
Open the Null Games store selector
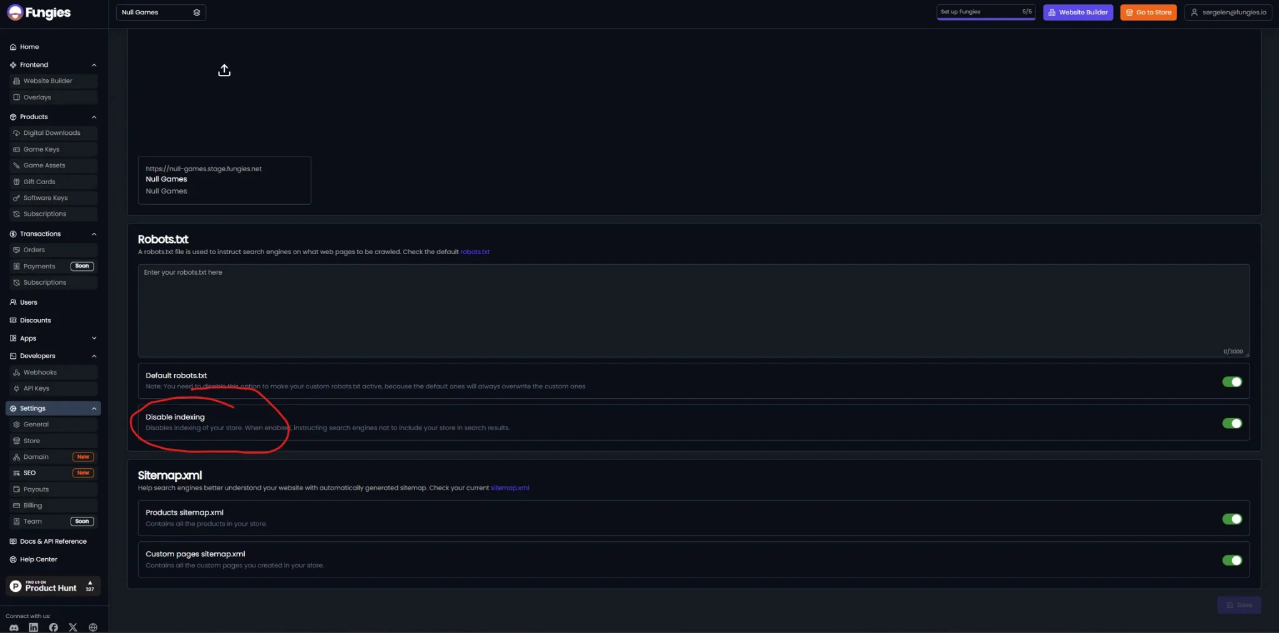coord(160,12)
